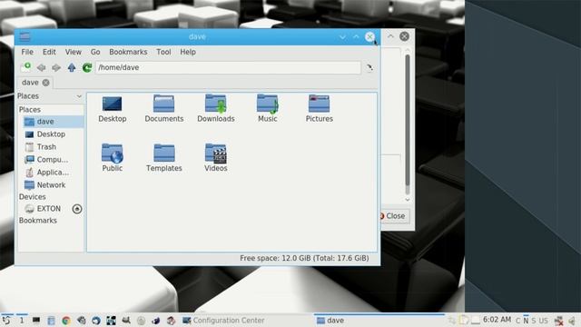Eject the EXTON device

point(77,209)
